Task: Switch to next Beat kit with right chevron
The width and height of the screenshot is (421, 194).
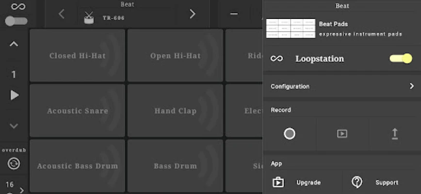Action: pyautogui.click(x=192, y=14)
